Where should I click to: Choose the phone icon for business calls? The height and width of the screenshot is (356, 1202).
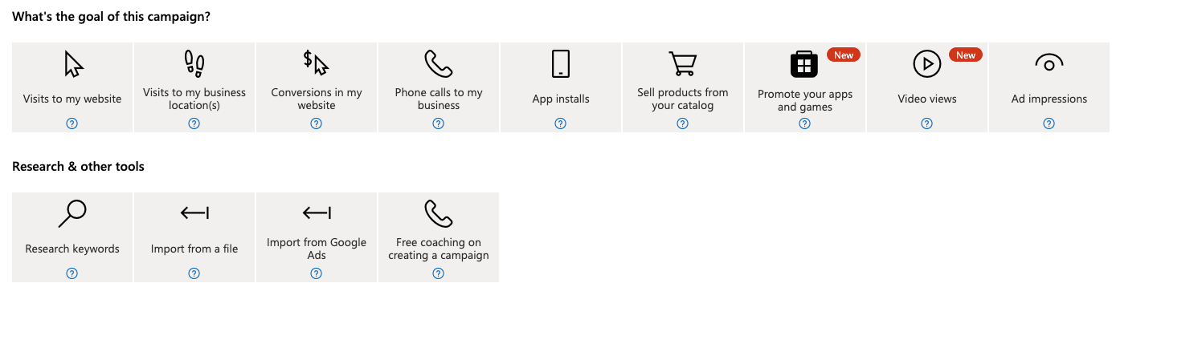point(439,63)
